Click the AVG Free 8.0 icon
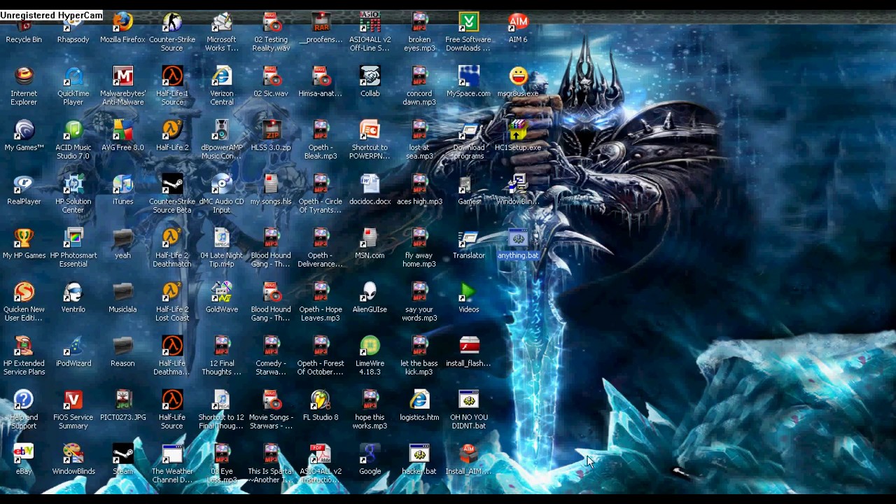Image resolution: width=896 pixels, height=504 pixels. click(122, 135)
